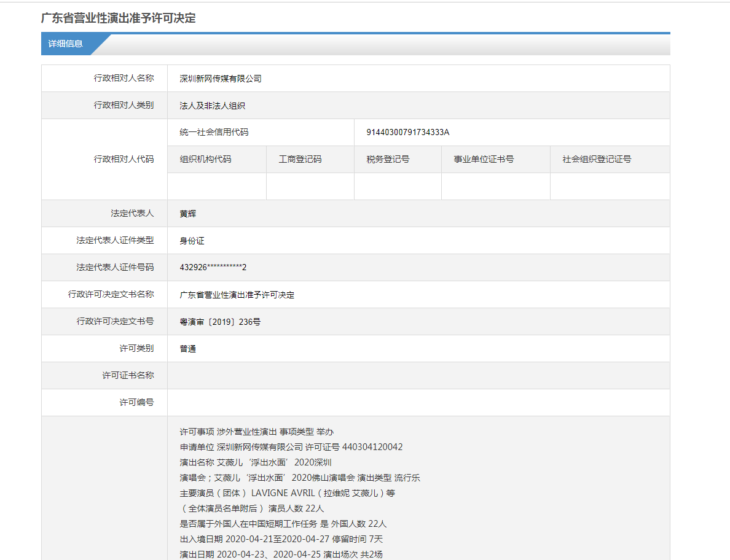The height and width of the screenshot is (560, 730).
Task: Click company name 深圳新网传媒有限公司
Action: (x=221, y=79)
